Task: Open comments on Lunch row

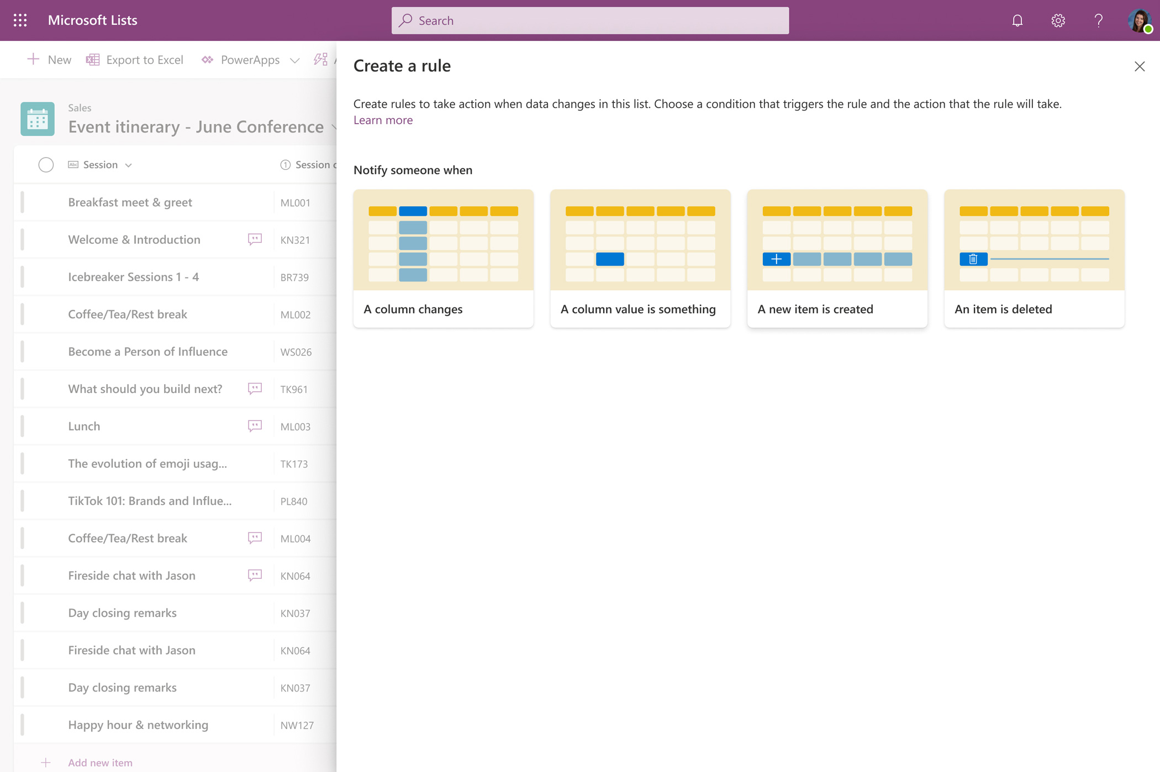Action: coord(255,426)
